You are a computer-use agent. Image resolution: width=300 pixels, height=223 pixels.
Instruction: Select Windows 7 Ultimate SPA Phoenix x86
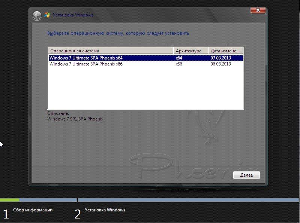86,64
